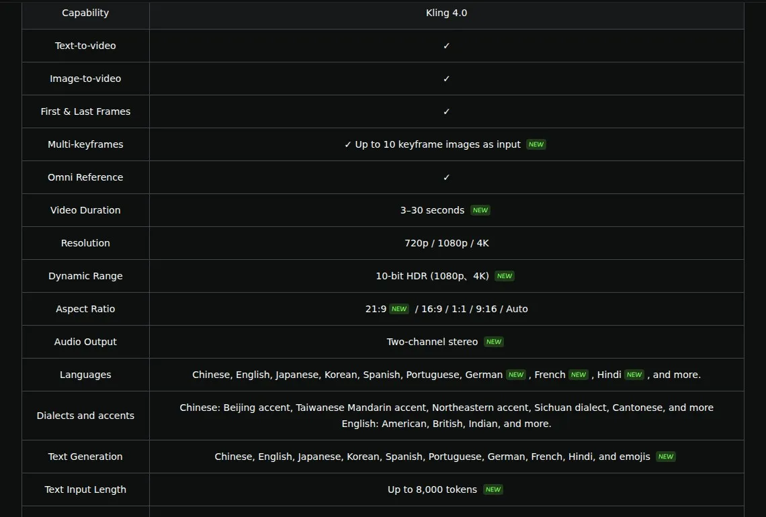Select the 'Two-channel stereo' value
The width and height of the screenshot is (766, 517).
[x=432, y=342]
